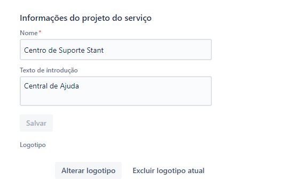Click the Logotipo section label
This screenshot has width=285, height=196.
tap(33, 145)
